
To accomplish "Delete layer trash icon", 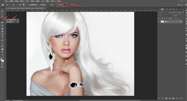I will click(x=180, y=98).
